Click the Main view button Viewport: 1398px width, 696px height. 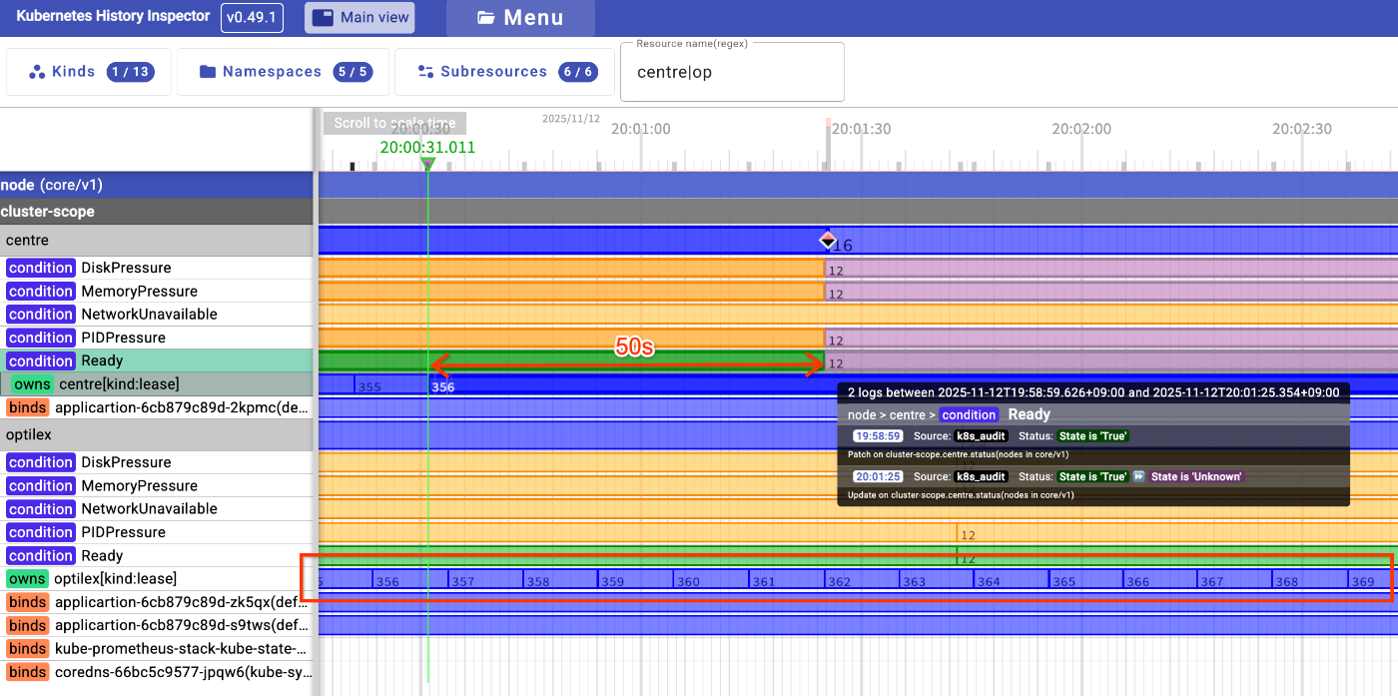tap(359, 18)
